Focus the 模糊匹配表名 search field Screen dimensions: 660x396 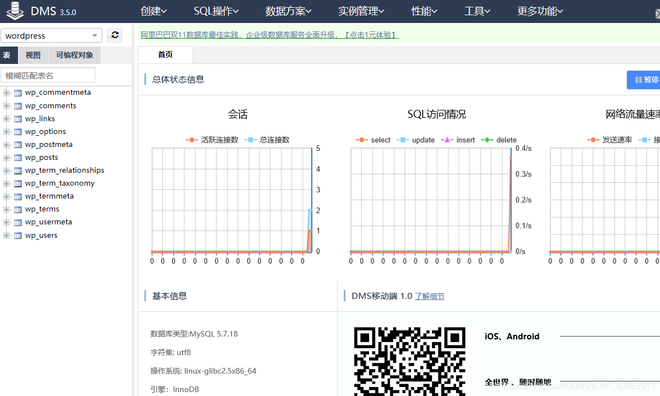pos(48,75)
